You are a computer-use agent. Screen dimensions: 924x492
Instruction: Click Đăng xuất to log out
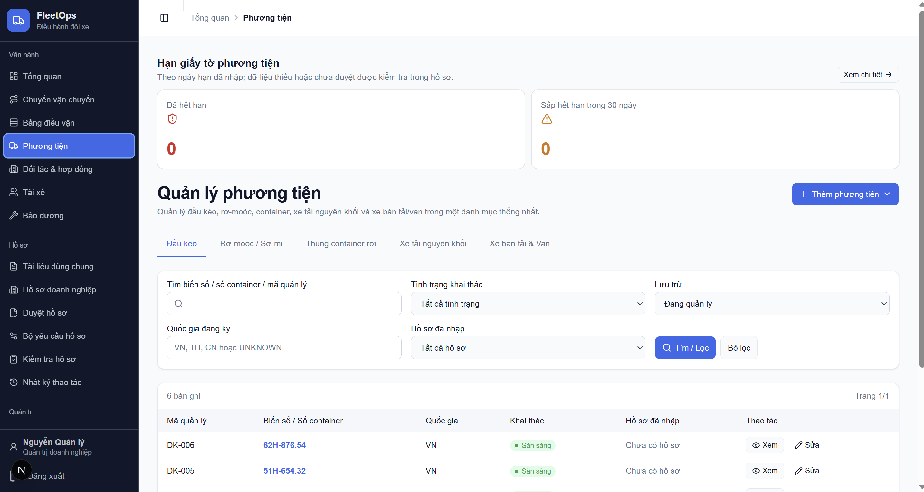[x=46, y=476]
